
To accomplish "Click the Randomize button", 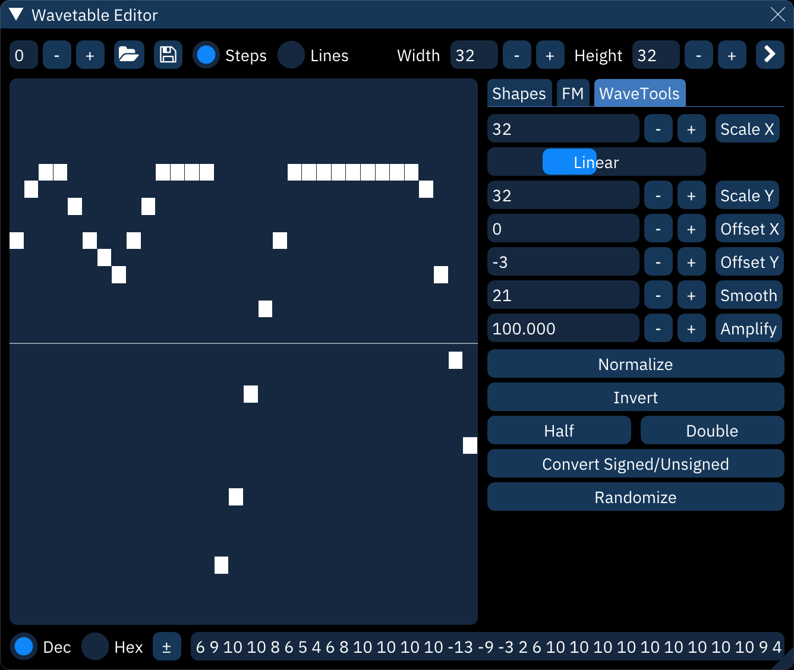I will [635, 497].
